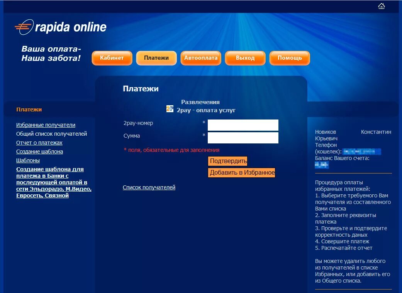This screenshot has width=402, height=293.
Task: Click the 'Ваша оплата- Наша забота!' slogan
Action: 51,54
